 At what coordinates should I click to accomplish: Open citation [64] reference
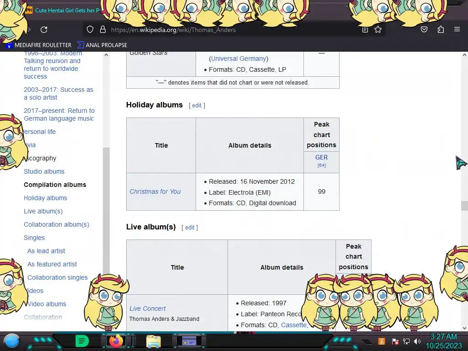[x=321, y=165]
